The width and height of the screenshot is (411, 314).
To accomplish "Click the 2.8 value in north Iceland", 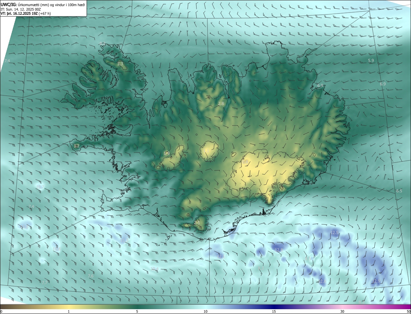I will [221, 103].
